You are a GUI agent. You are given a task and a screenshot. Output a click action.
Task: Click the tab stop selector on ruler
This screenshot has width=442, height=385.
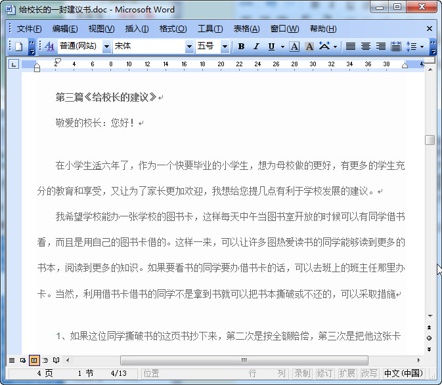[x=14, y=64]
